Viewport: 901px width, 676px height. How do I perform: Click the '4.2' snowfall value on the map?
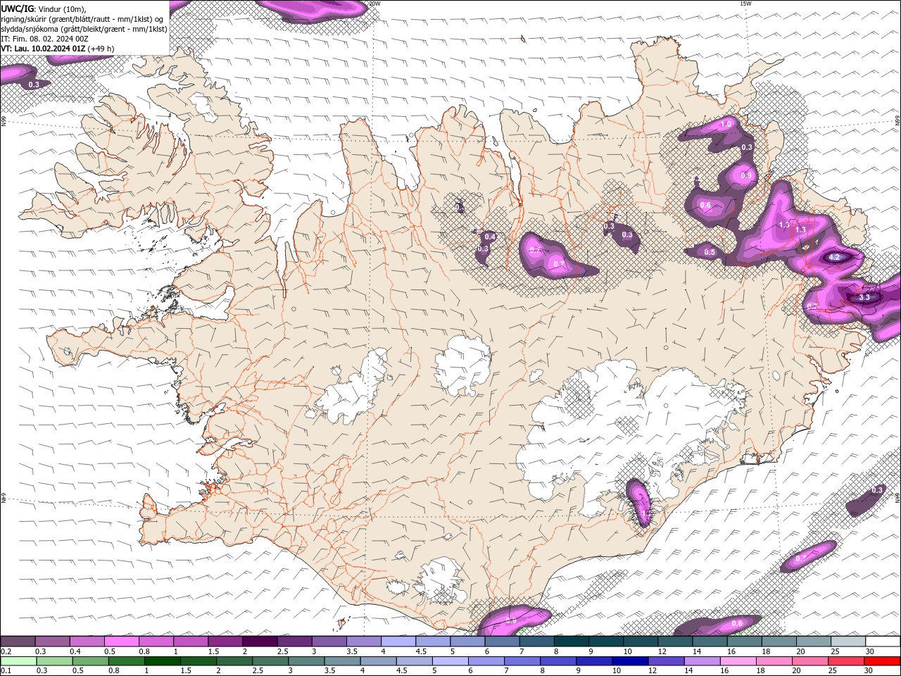(x=834, y=257)
